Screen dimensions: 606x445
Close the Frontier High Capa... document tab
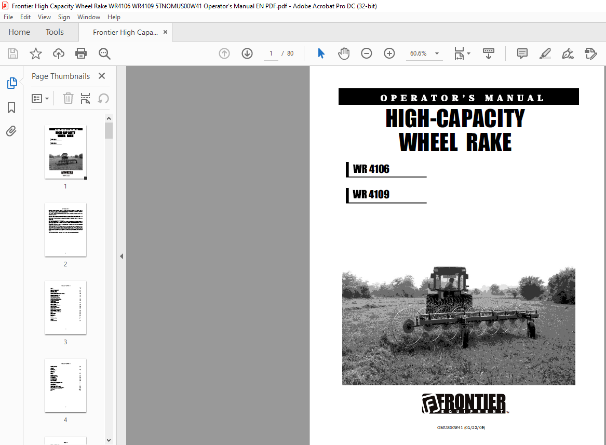pos(166,32)
